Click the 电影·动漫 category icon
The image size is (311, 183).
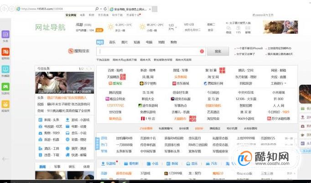(67, 127)
